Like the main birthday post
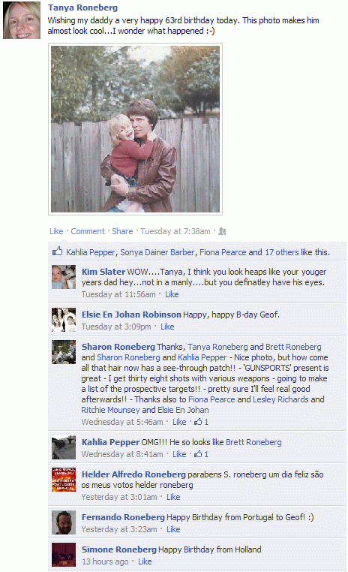348x572 pixels. coord(56,231)
